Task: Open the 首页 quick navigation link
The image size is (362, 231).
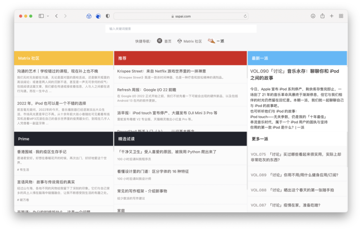Action: click(168, 41)
